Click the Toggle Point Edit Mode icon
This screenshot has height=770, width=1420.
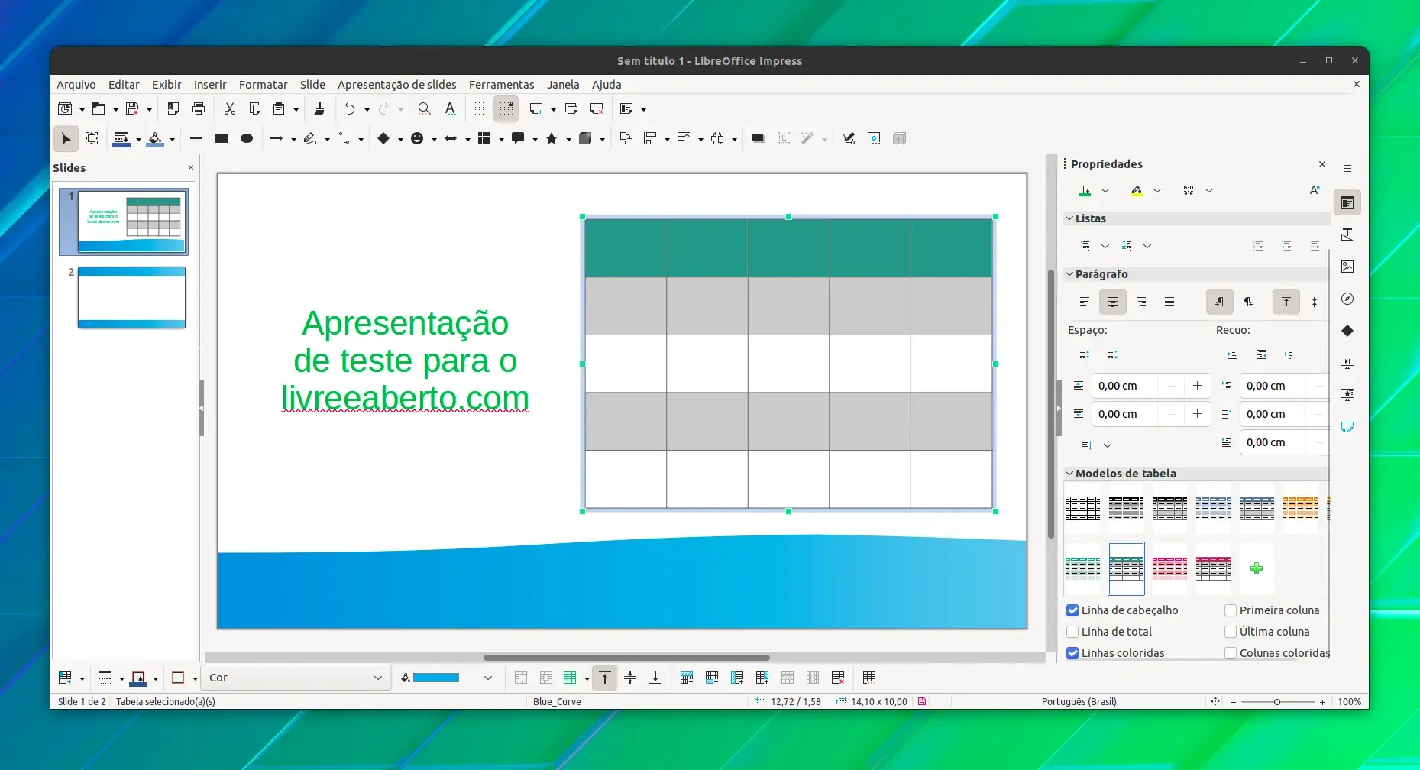(848, 138)
